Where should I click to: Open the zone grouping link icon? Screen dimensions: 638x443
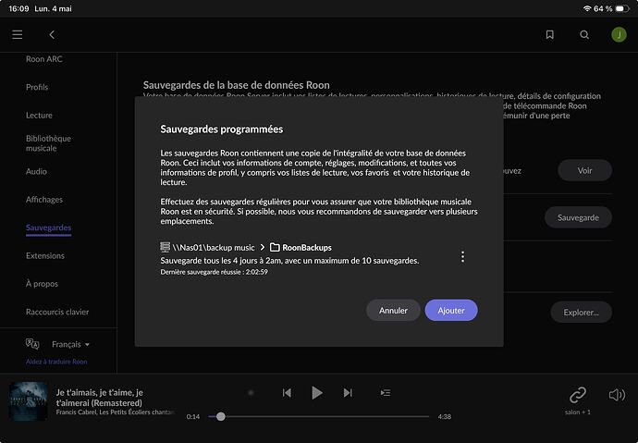coord(578,394)
